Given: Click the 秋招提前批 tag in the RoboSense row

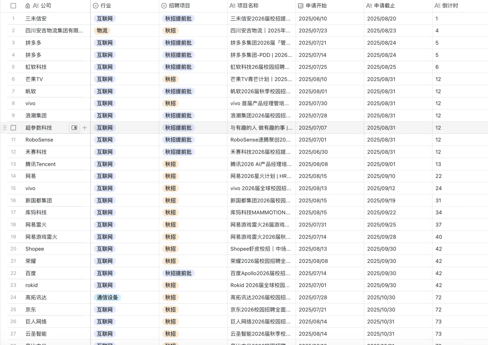Looking at the screenshot, I should [x=178, y=140].
